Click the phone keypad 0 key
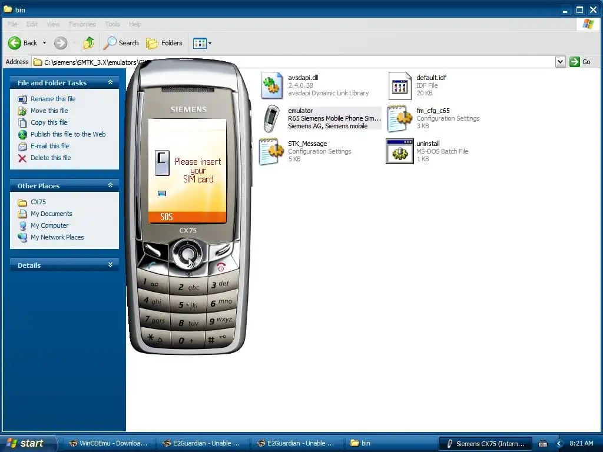This screenshot has height=452, width=603. point(187,341)
